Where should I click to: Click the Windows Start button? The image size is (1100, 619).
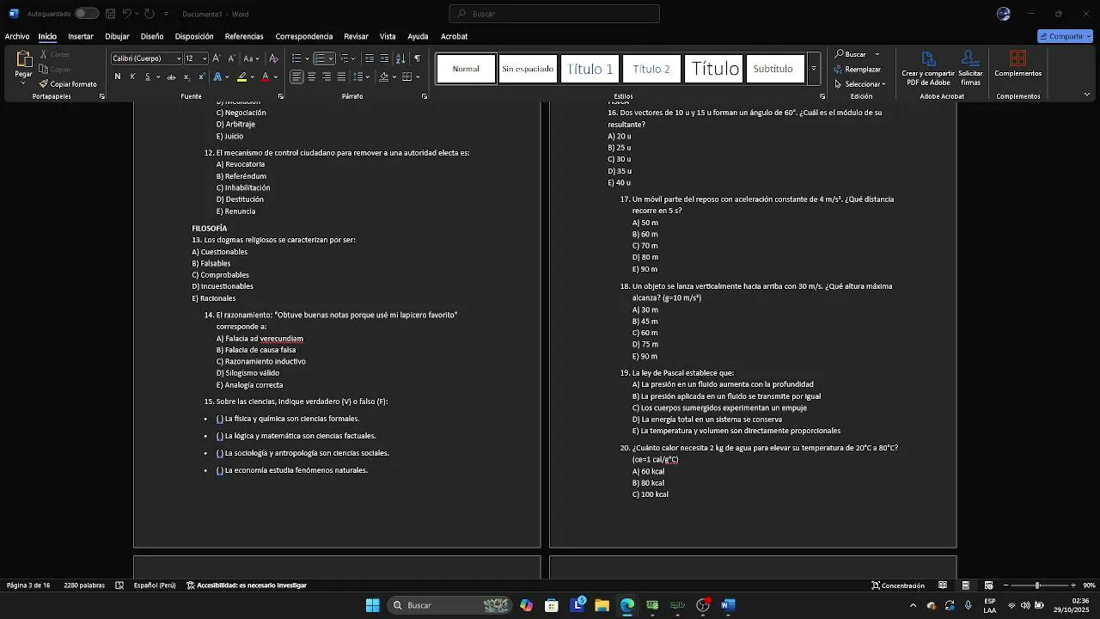click(x=372, y=605)
